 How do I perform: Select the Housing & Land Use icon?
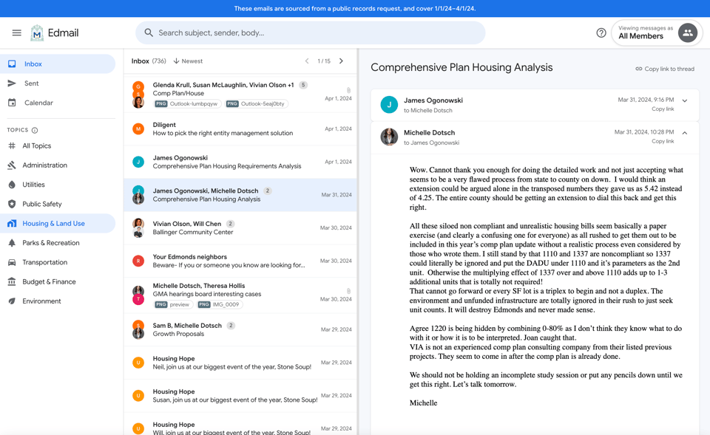[x=10, y=223]
